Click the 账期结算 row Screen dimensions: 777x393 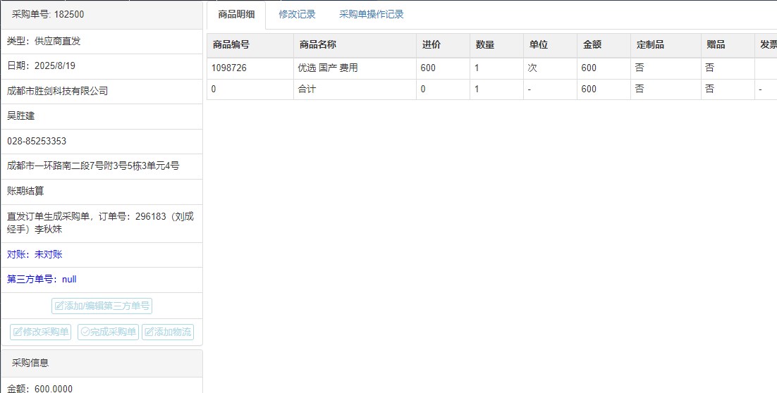click(x=102, y=192)
